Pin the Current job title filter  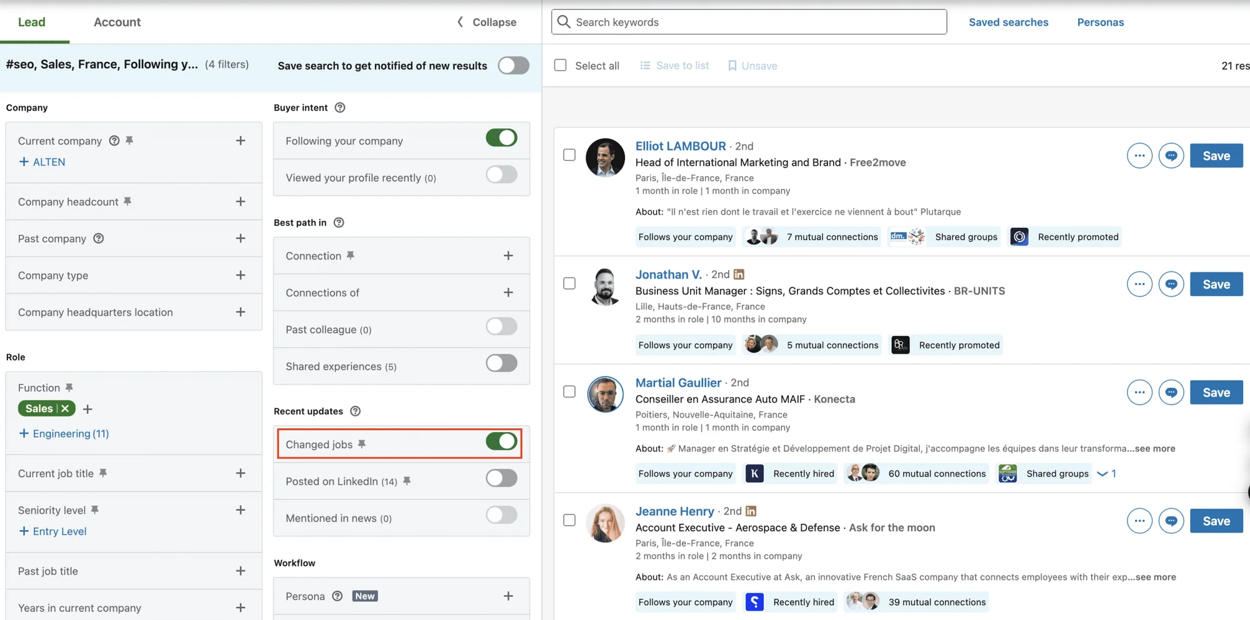click(x=103, y=473)
